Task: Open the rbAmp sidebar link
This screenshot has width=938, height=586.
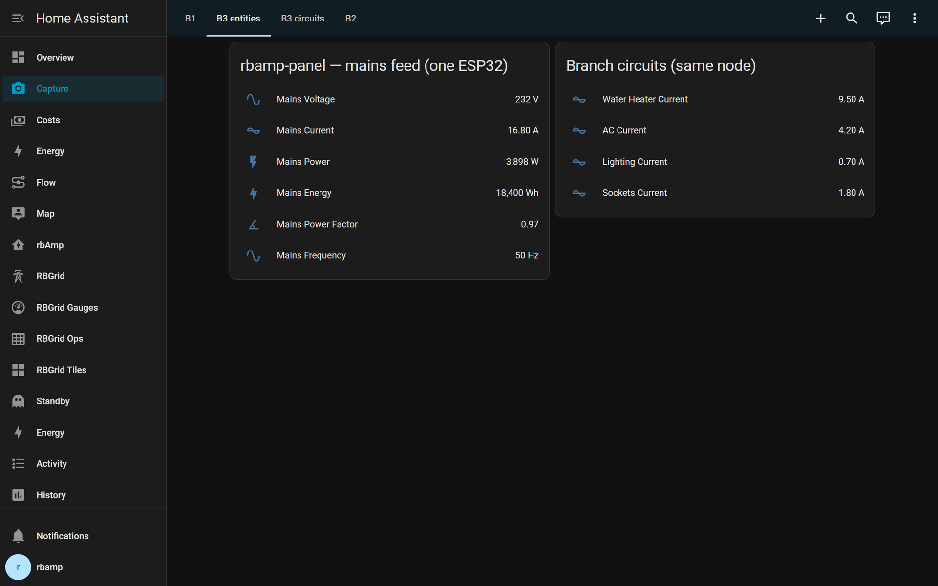Action: [x=83, y=245]
